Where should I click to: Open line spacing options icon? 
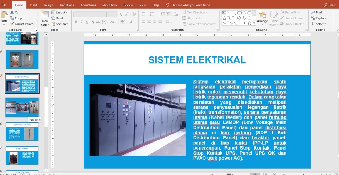pyautogui.click(x=176, y=14)
